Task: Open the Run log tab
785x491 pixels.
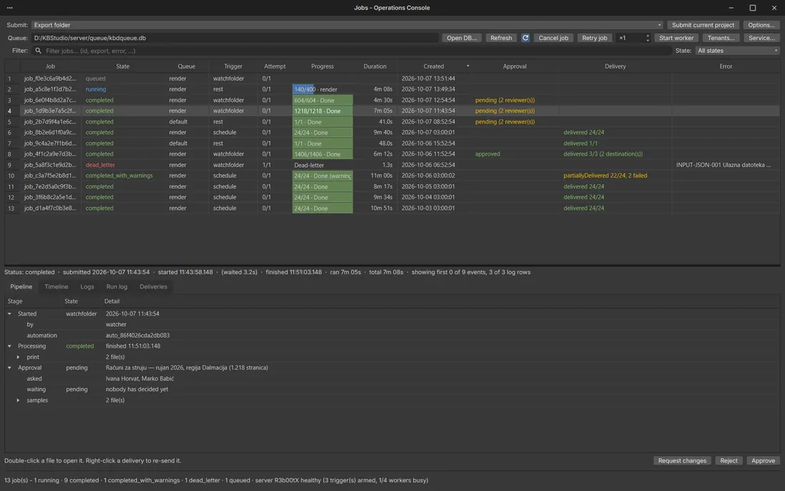Action: [x=116, y=287]
